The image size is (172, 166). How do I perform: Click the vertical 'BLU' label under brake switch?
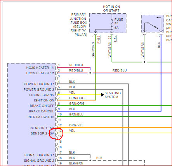pyautogui.click(x=159, y=45)
